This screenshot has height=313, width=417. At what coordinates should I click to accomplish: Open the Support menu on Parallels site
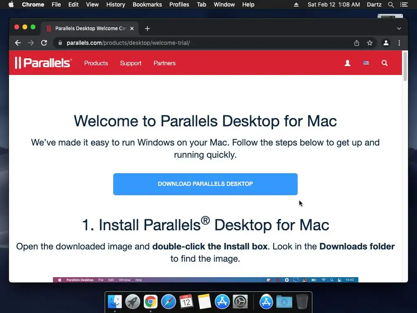click(131, 63)
